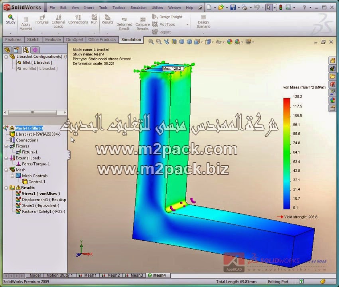Click the Open document icon
Image resolution: width=339 pixels, height=287 pixels.
point(221,8)
